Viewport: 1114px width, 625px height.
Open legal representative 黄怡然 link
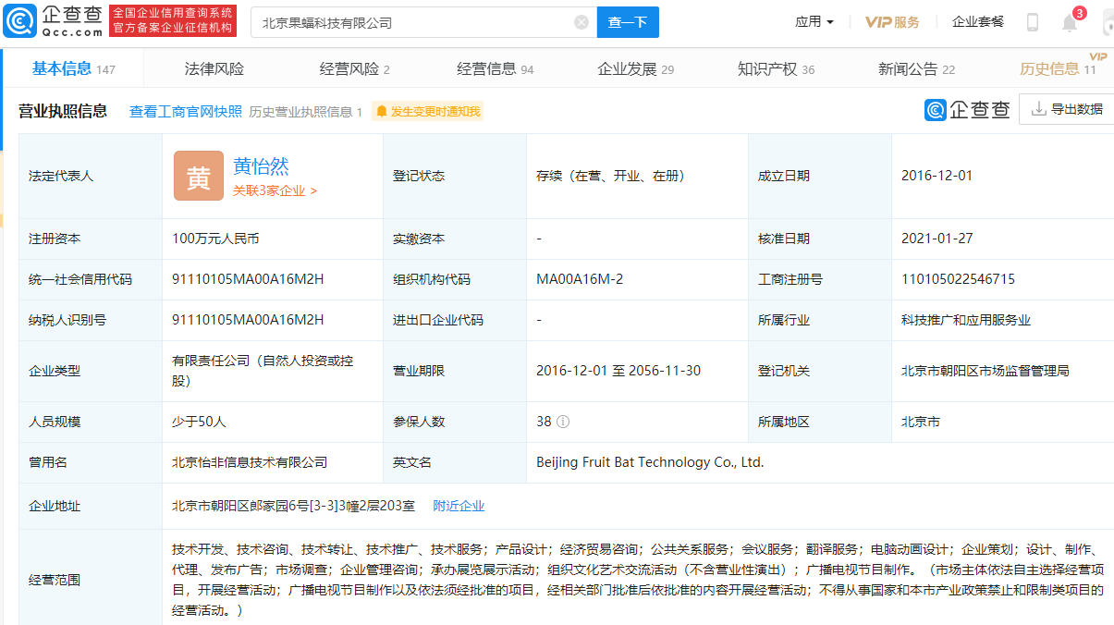(261, 165)
